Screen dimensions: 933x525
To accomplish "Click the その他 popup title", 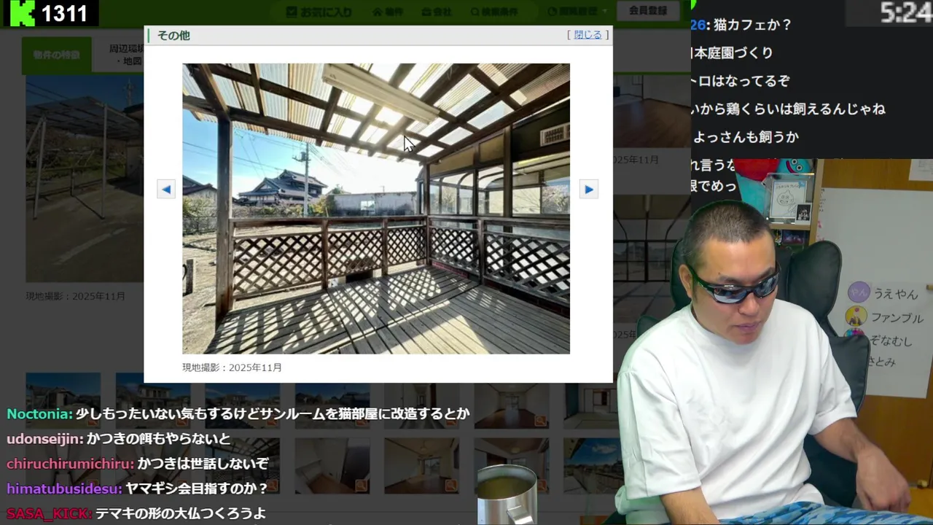I will pyautogui.click(x=173, y=35).
